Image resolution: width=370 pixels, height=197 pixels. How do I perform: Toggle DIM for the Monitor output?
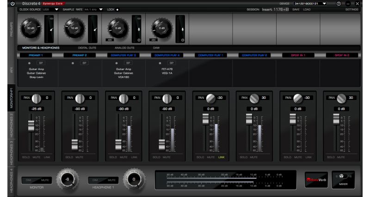click(x=29, y=180)
